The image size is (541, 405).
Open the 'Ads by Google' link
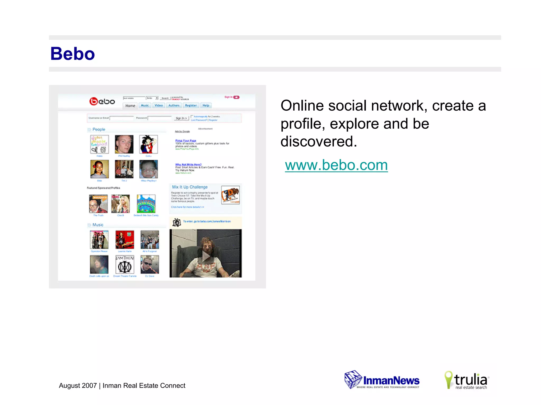point(182,131)
